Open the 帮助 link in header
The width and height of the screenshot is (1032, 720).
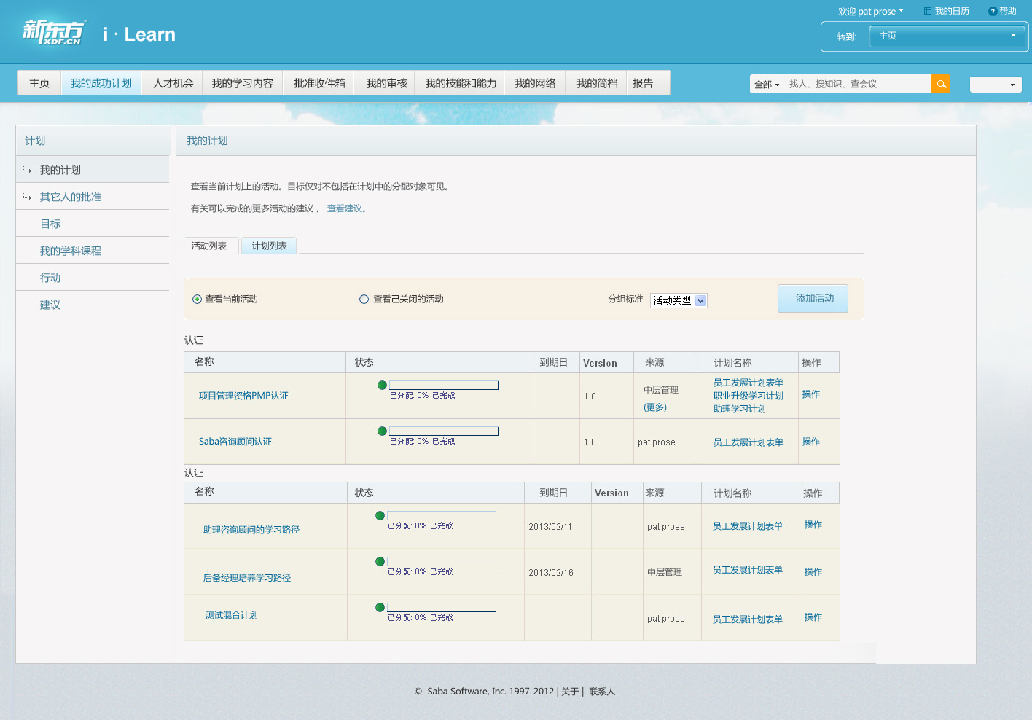pyautogui.click(x=1008, y=11)
